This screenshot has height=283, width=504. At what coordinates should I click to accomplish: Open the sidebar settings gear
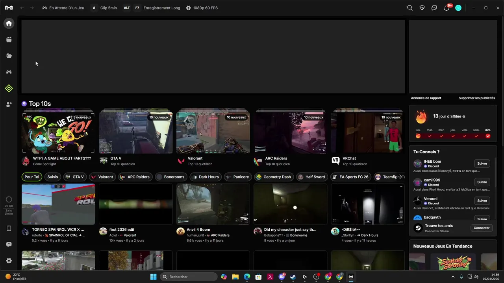[9, 261]
